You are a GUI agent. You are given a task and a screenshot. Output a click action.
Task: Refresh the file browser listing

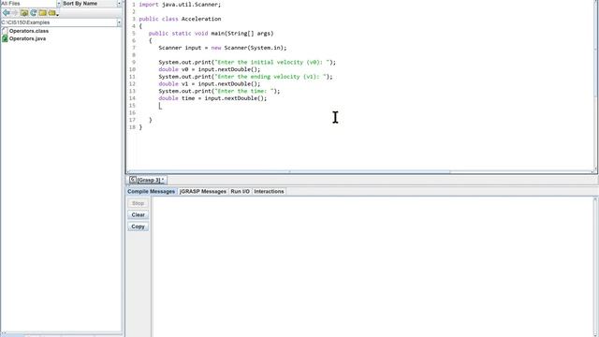coord(34,13)
